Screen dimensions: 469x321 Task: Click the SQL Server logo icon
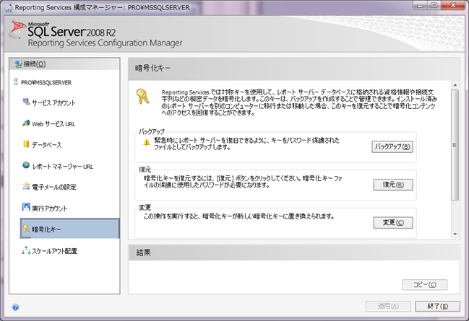point(17,30)
